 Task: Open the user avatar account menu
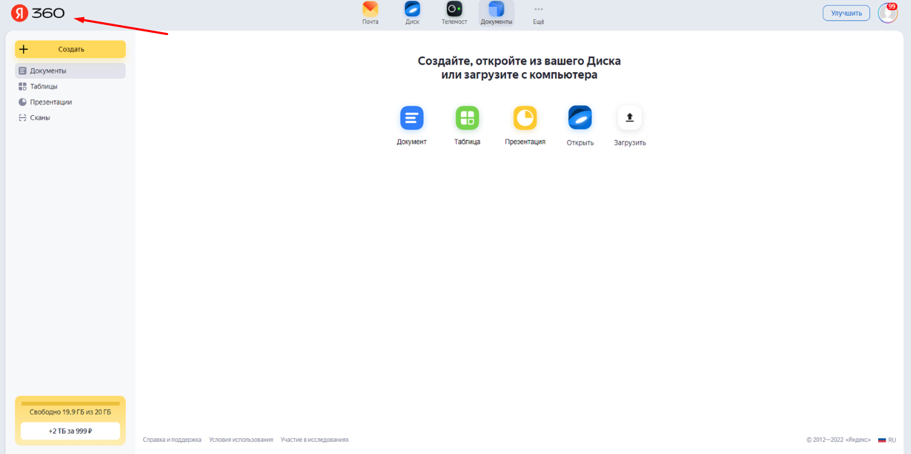tap(887, 13)
